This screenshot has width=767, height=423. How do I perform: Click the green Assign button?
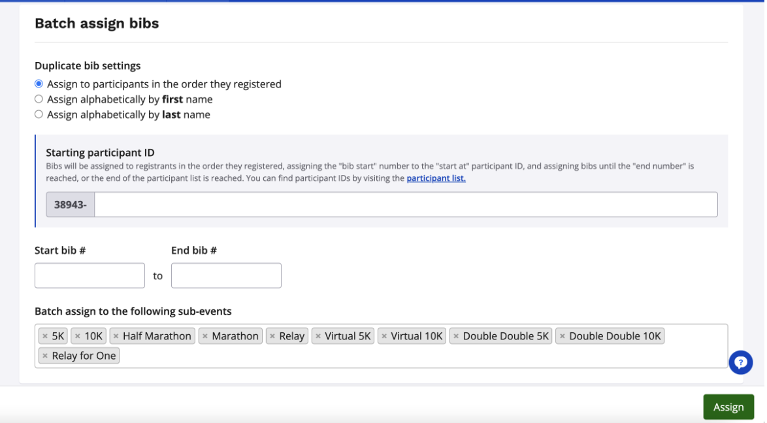728,407
